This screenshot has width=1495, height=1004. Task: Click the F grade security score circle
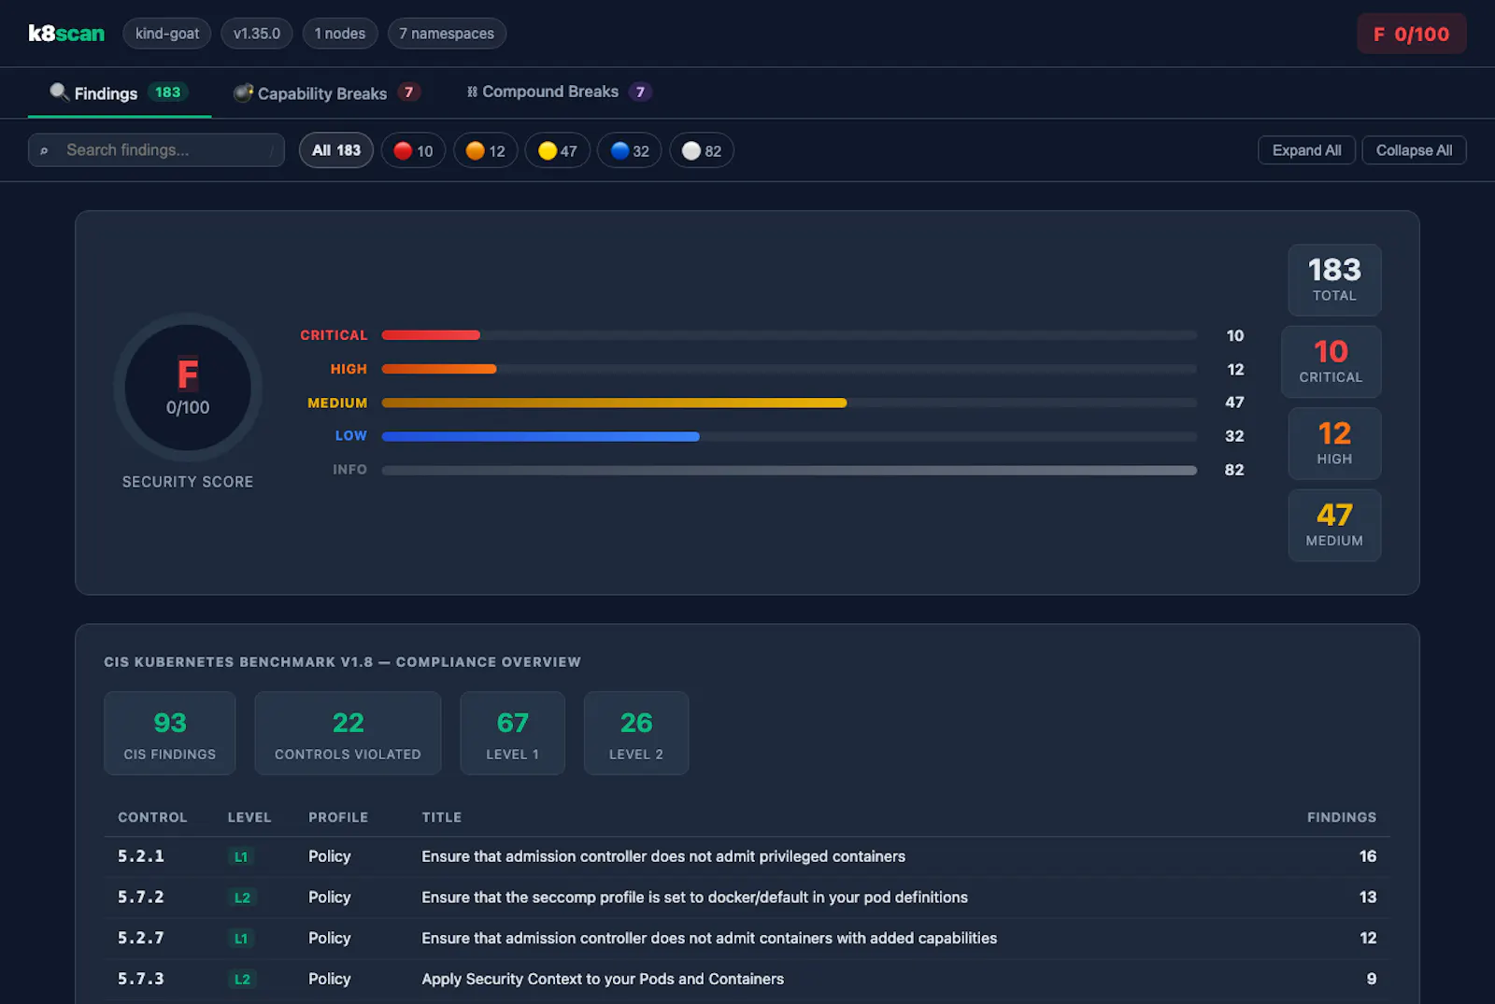point(188,388)
